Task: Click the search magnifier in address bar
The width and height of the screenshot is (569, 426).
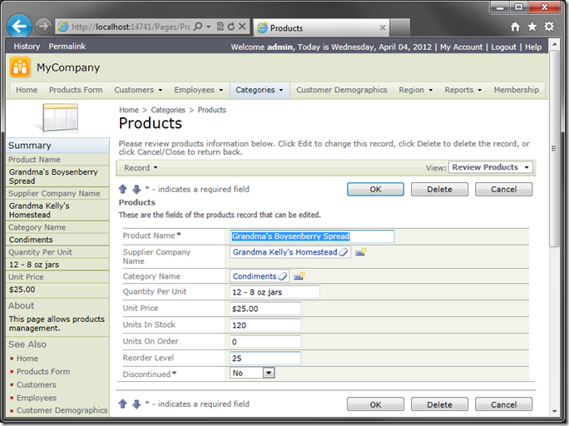Action: click(x=198, y=27)
